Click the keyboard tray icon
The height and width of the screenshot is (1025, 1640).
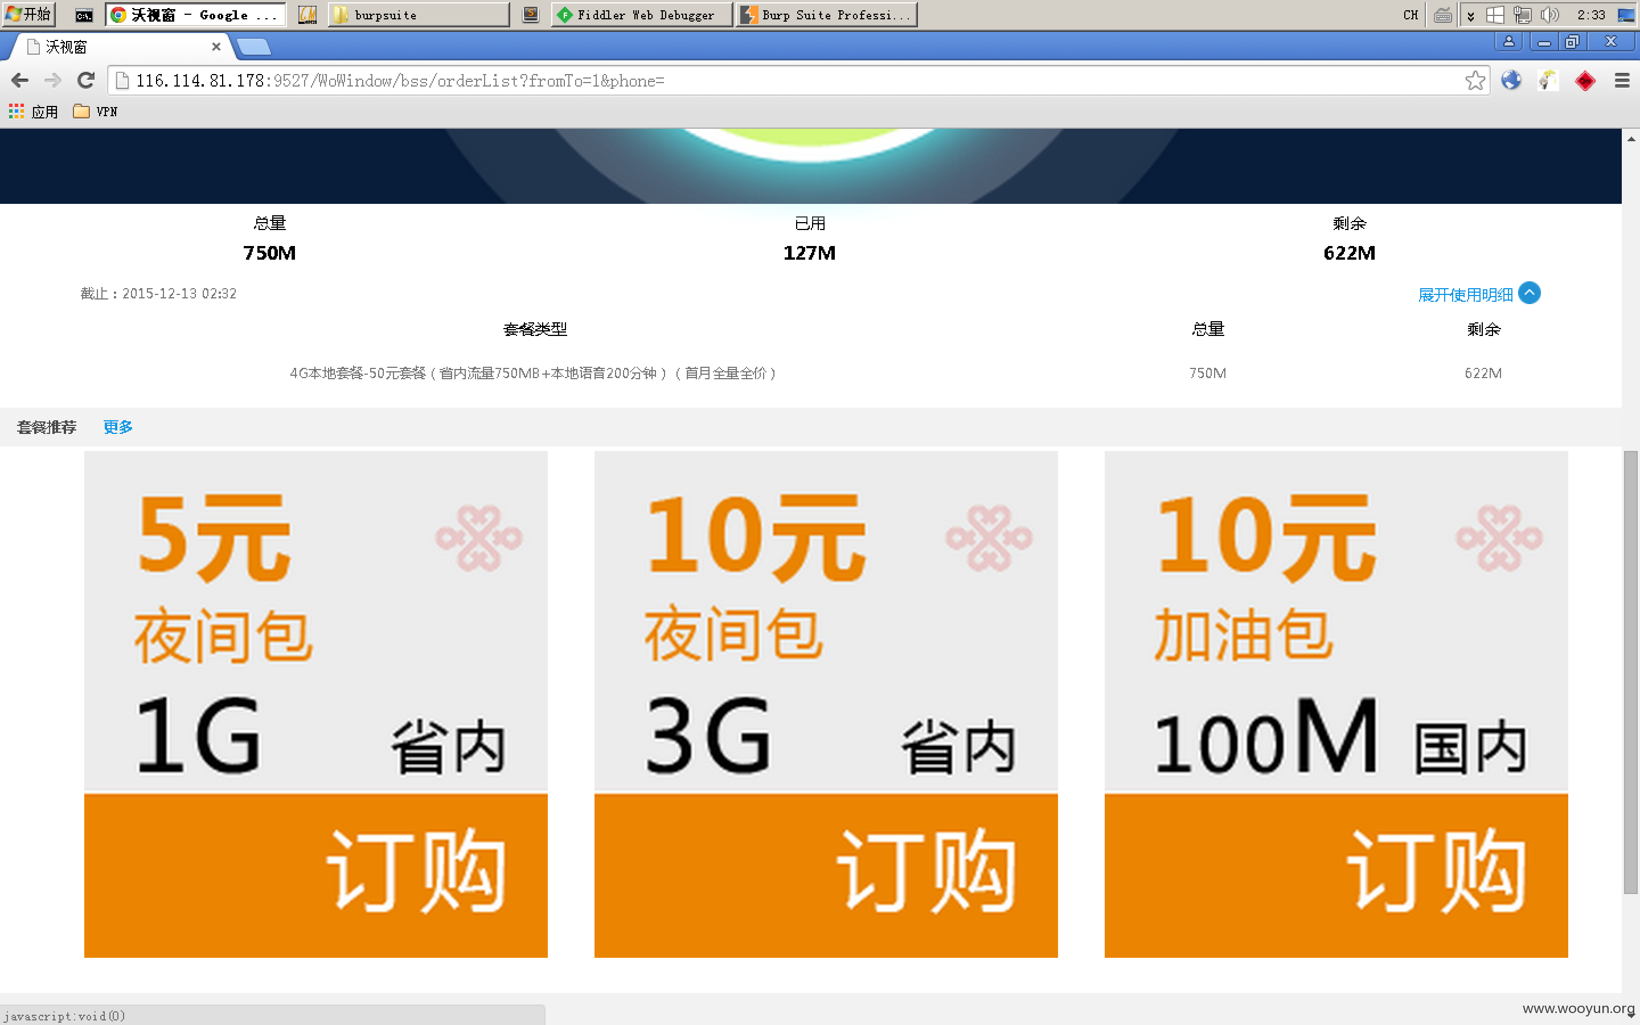click(x=1443, y=14)
